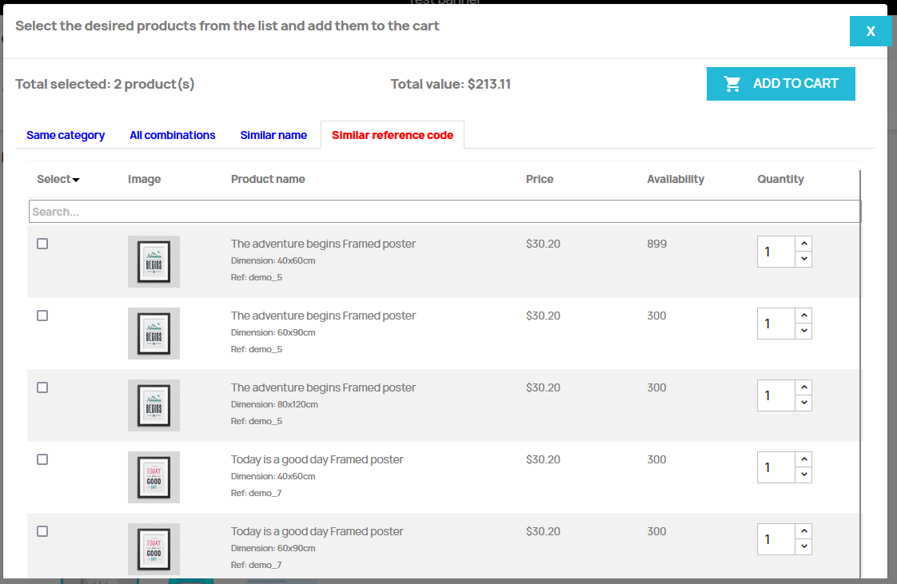The image size is (897, 584).
Task: Increase quantity for the 40x60cm adventure poster
Action: [x=803, y=244]
